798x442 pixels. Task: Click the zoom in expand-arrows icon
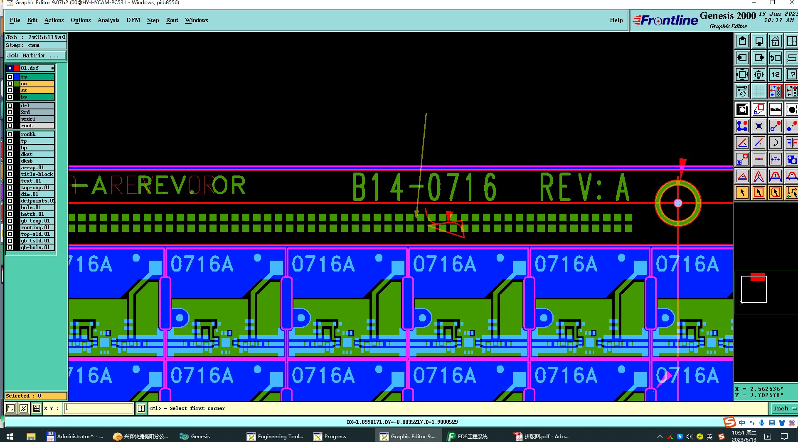click(742, 75)
